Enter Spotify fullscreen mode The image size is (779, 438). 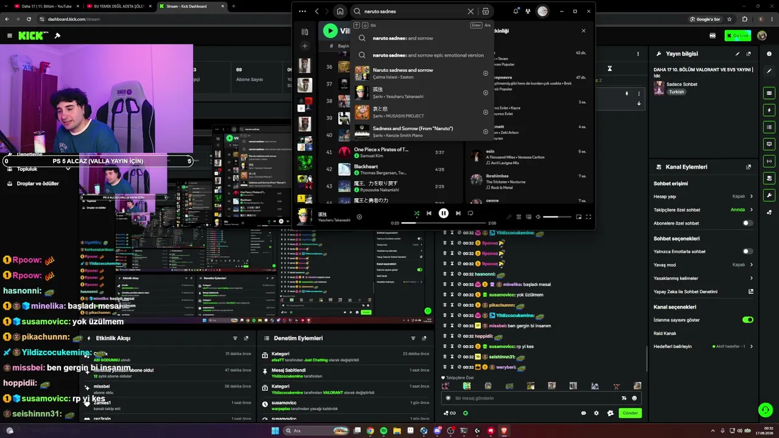[x=589, y=217]
